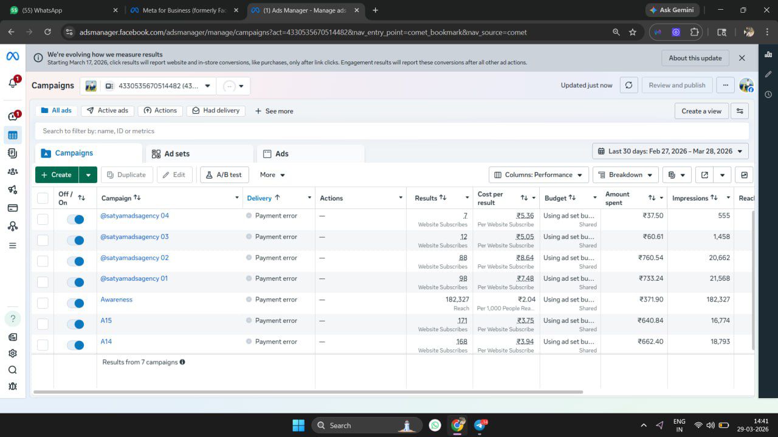Viewport: 778px width, 437px height.
Task: Click the notifications bell icon
Action: [13, 83]
